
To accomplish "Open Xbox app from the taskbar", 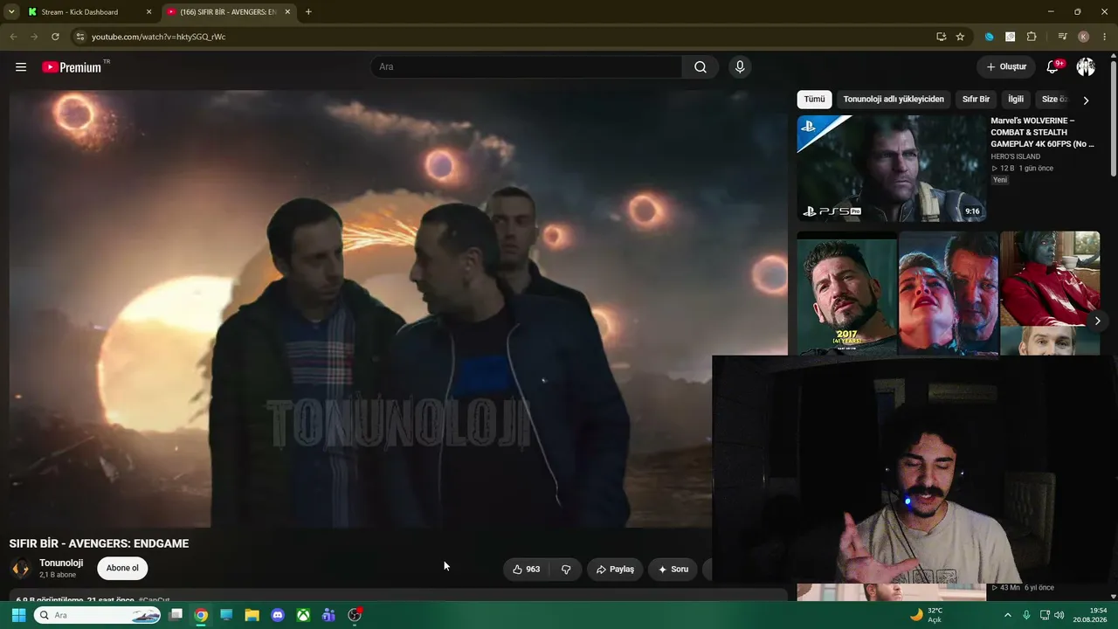I will 303,615.
